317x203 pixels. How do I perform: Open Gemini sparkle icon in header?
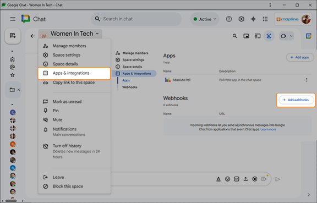(x=253, y=19)
